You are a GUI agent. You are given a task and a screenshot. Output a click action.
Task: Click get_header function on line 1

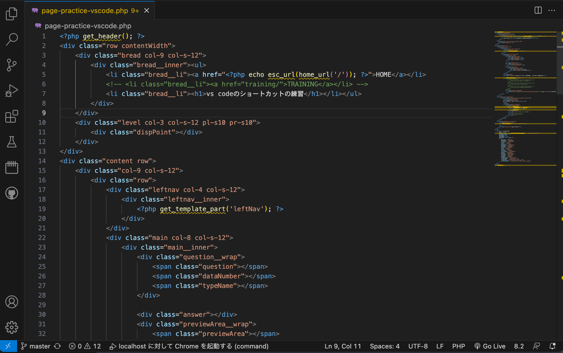pos(102,36)
